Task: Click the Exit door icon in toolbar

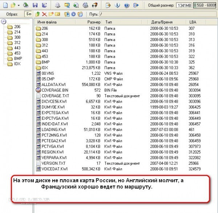Action: [136, 5]
